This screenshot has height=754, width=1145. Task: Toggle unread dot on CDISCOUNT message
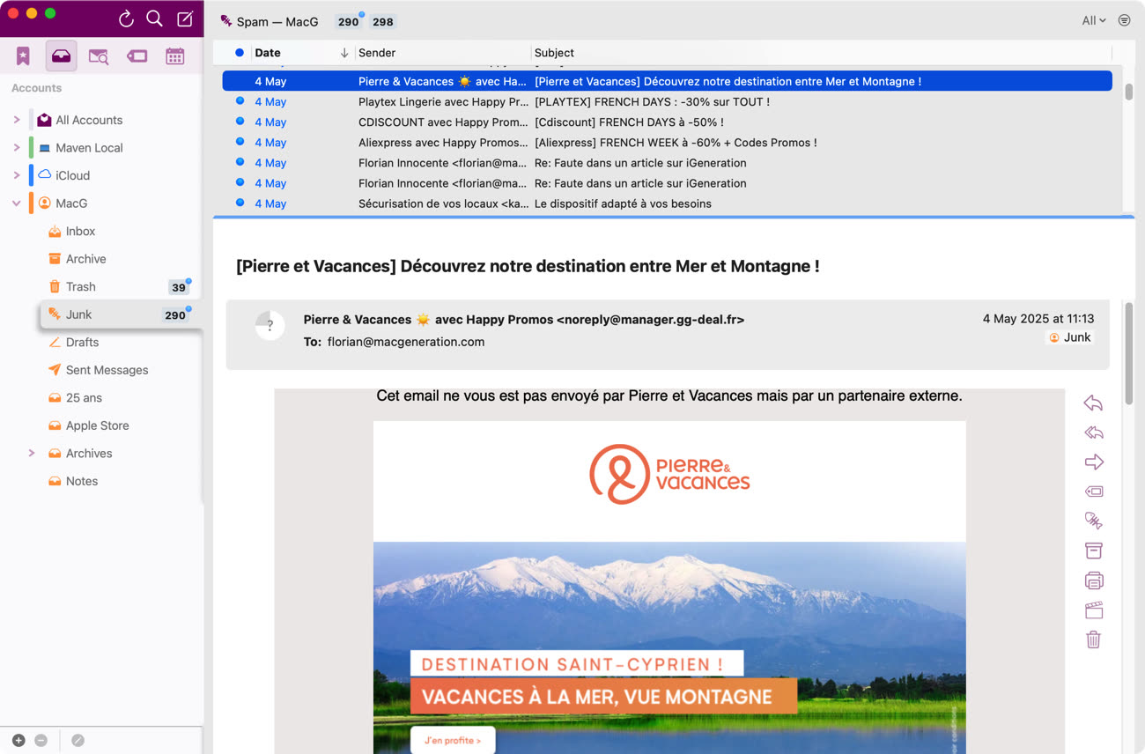[x=240, y=122]
